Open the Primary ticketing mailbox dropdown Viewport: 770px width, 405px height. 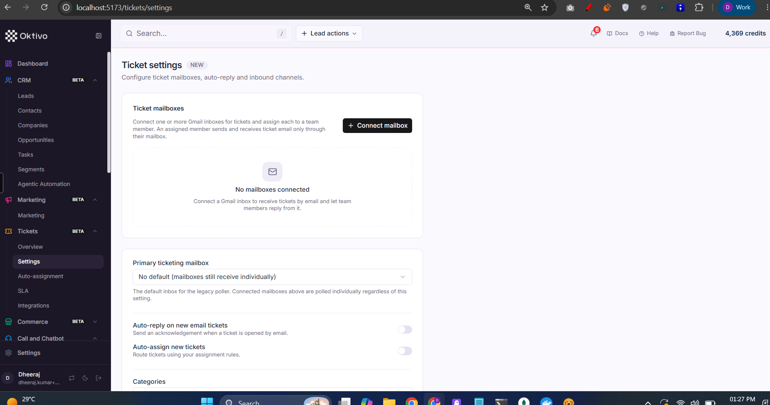272,277
